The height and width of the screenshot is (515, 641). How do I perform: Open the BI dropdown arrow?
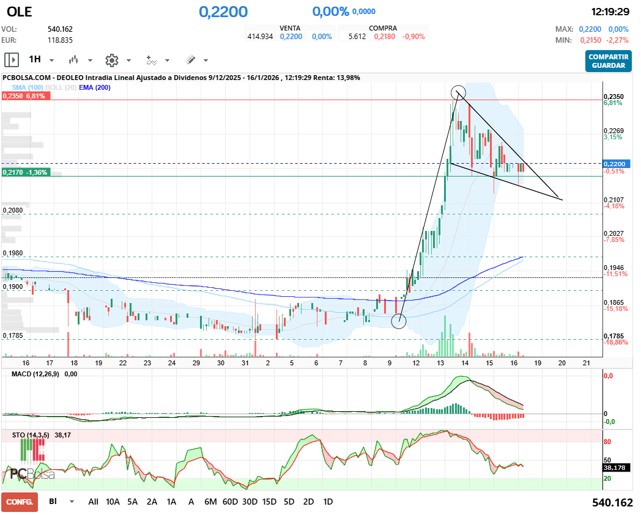pyautogui.click(x=72, y=502)
